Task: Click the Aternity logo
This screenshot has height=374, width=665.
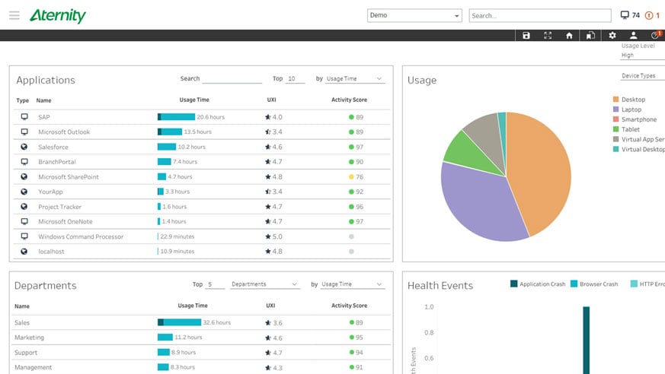Action: (x=58, y=16)
